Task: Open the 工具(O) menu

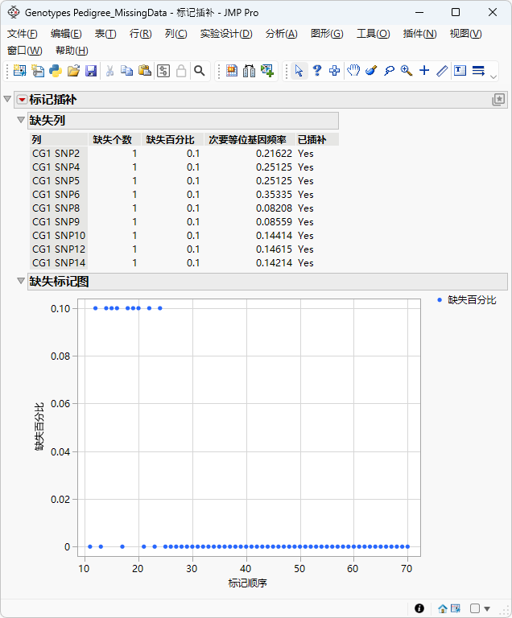Action: (x=374, y=34)
